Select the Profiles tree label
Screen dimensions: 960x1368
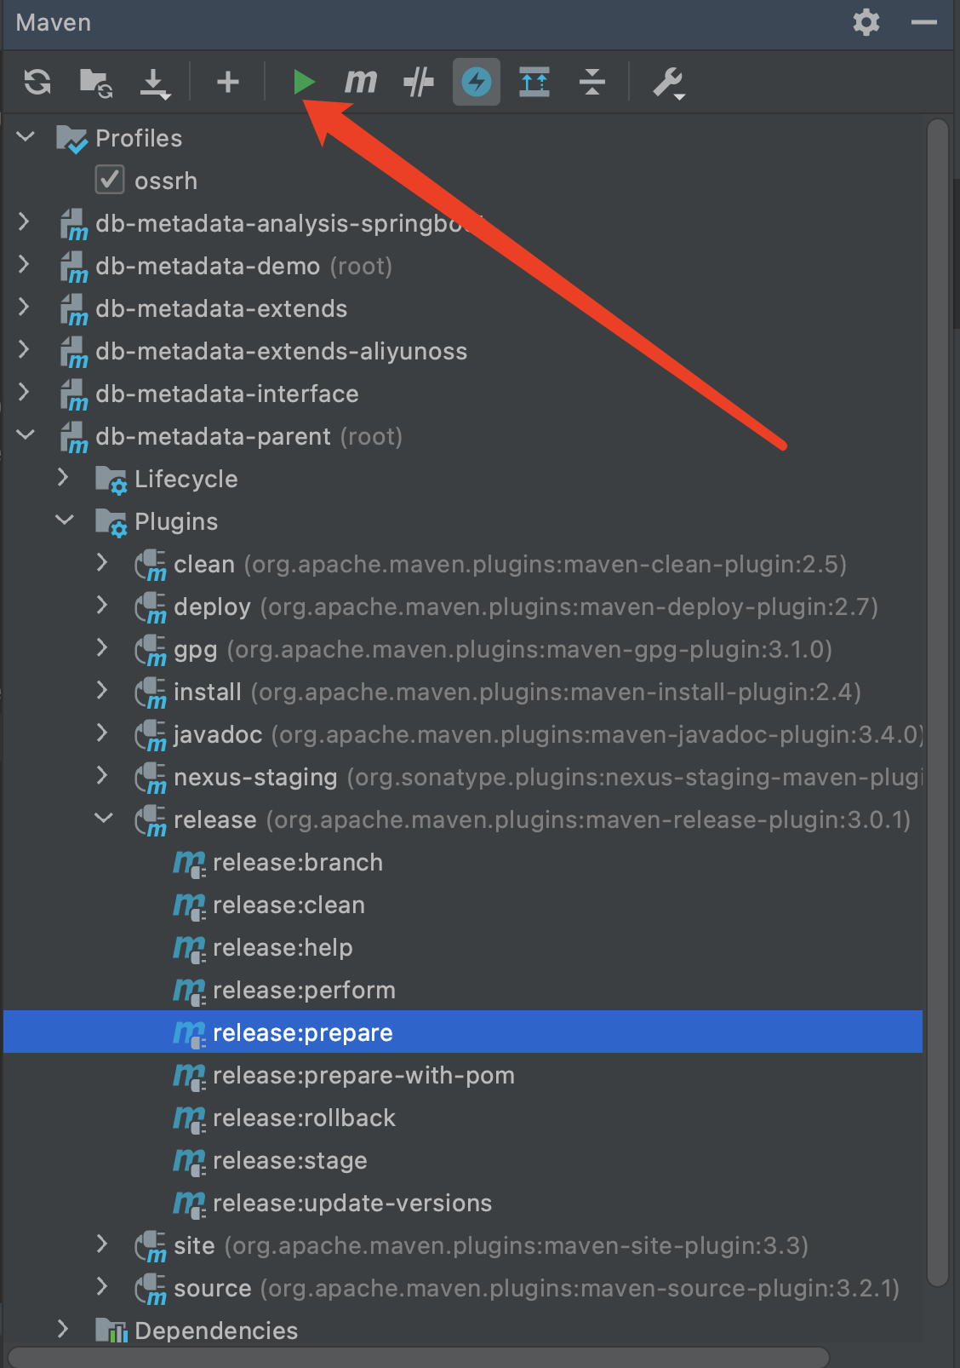[139, 138]
